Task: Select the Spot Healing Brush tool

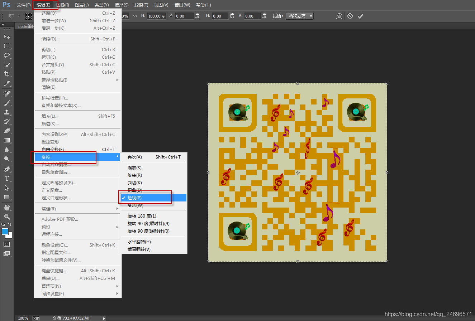Action: pyautogui.click(x=7, y=93)
